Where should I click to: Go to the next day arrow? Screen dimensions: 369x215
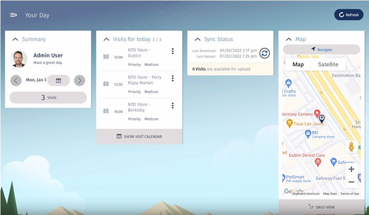pyautogui.click(x=80, y=80)
